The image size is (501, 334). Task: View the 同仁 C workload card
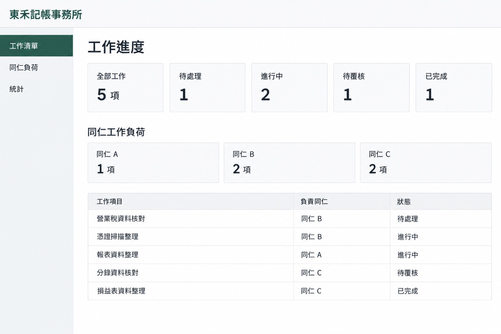[x=426, y=163]
